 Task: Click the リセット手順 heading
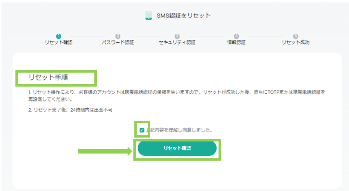click(x=48, y=77)
